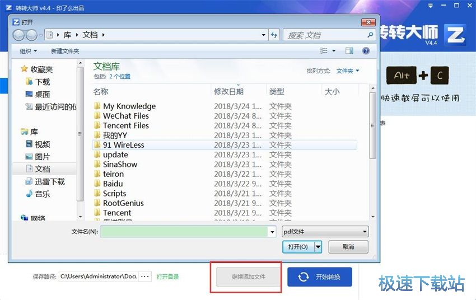Expand the 打开 button split arrow
Screen dimensions: 476x300
tap(318, 247)
